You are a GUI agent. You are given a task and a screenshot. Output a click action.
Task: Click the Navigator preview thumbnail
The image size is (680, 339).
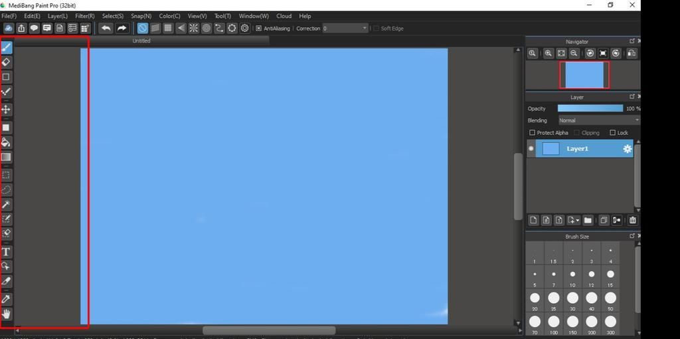click(584, 75)
